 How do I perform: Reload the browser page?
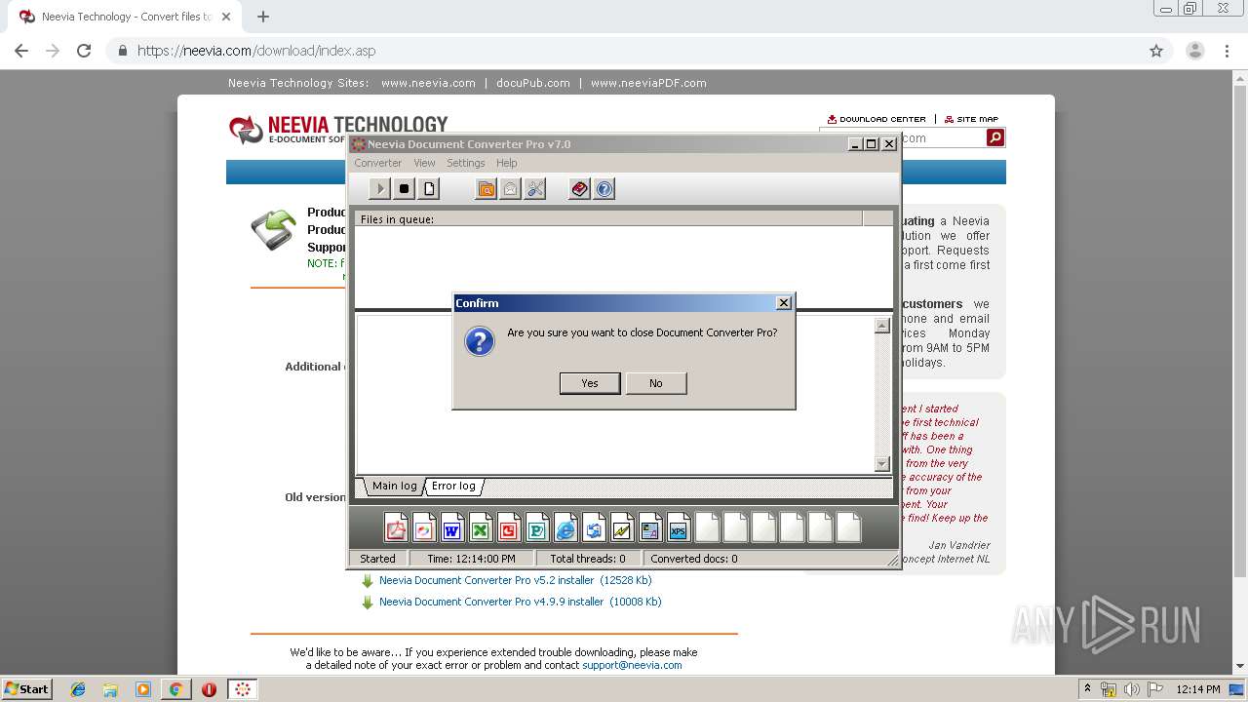(x=84, y=51)
